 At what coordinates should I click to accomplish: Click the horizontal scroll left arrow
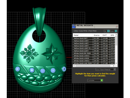point(74,66)
